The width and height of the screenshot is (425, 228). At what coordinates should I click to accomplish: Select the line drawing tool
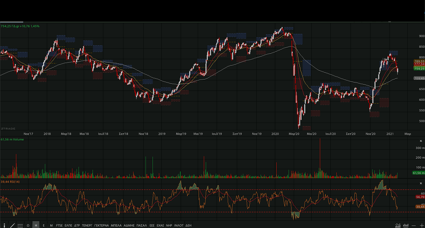[x=12, y=225]
